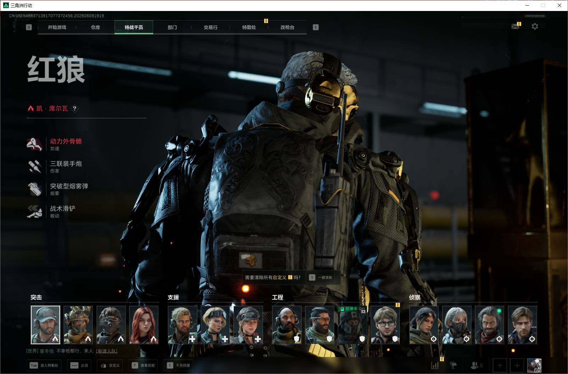Select assault operator with baseball cap
Image resolution: width=568 pixels, height=374 pixels.
[45, 325]
